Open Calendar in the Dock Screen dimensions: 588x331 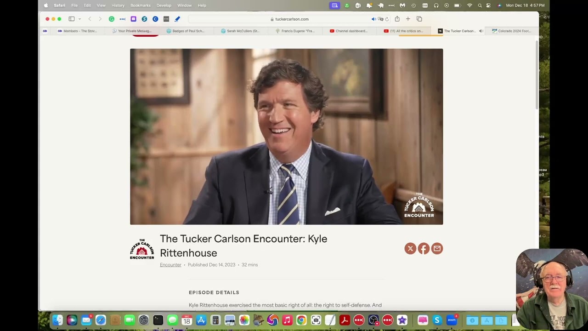[x=187, y=320]
